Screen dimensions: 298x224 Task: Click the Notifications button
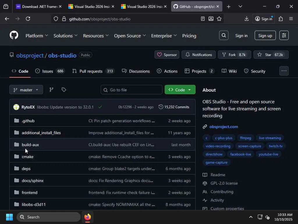click(x=198, y=55)
